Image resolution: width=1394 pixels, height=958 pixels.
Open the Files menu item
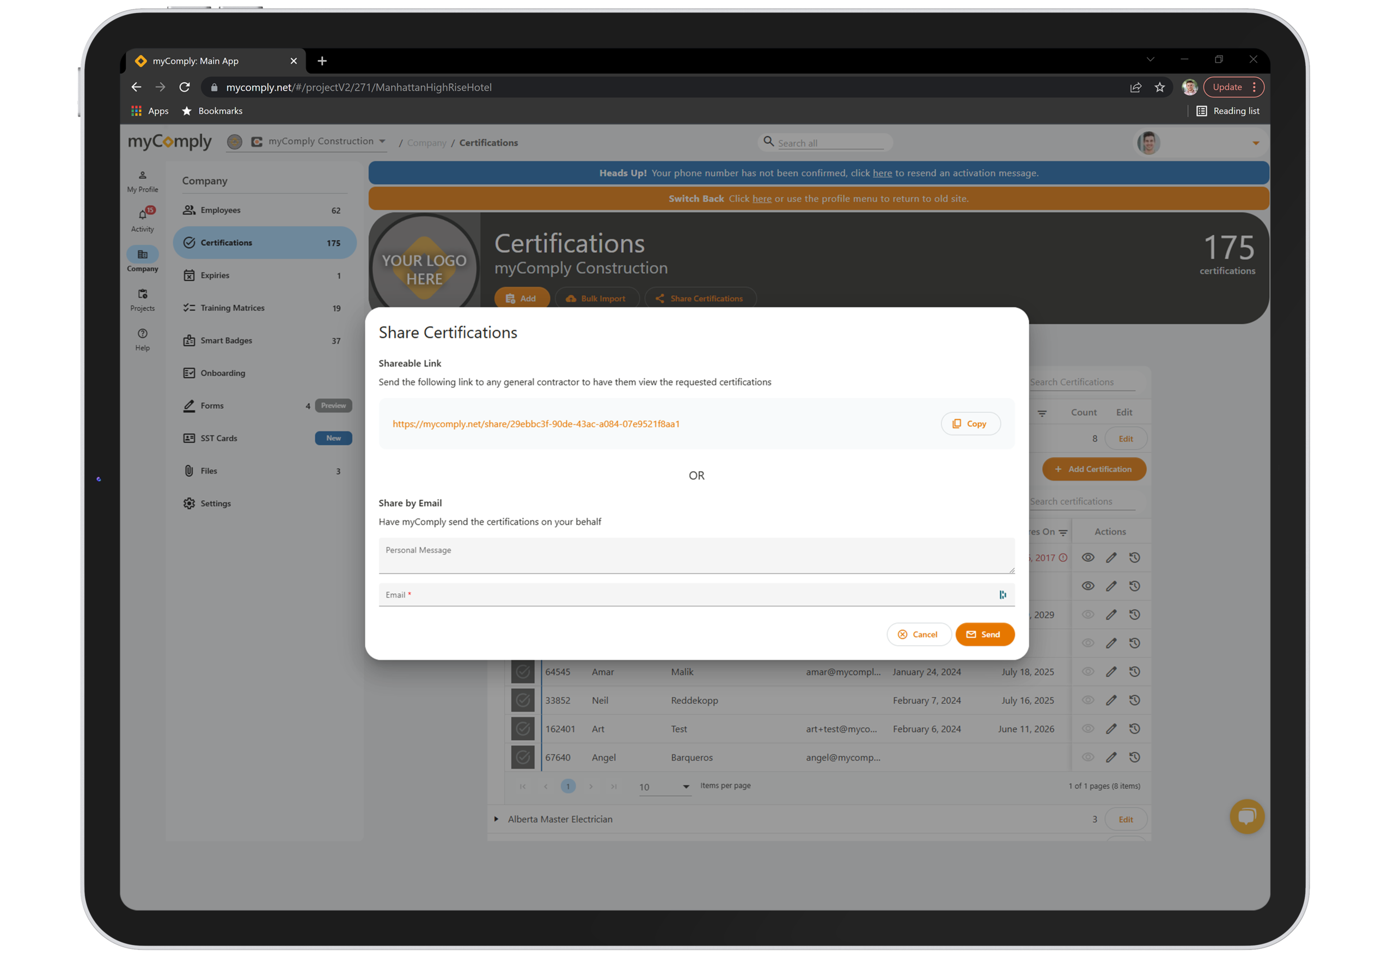pyautogui.click(x=264, y=471)
